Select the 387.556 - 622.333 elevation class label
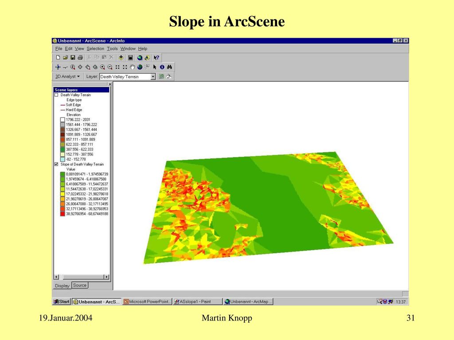Screen dimensions: 454x340 tap(80, 150)
